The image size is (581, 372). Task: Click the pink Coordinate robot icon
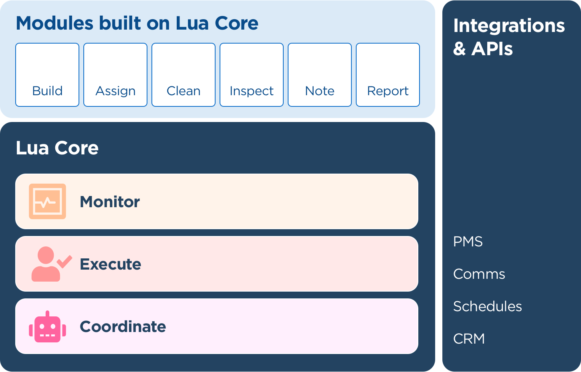click(x=47, y=326)
